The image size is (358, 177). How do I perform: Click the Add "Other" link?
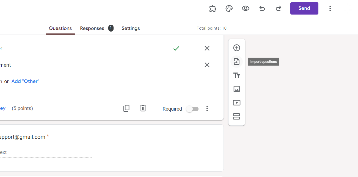pyautogui.click(x=25, y=81)
